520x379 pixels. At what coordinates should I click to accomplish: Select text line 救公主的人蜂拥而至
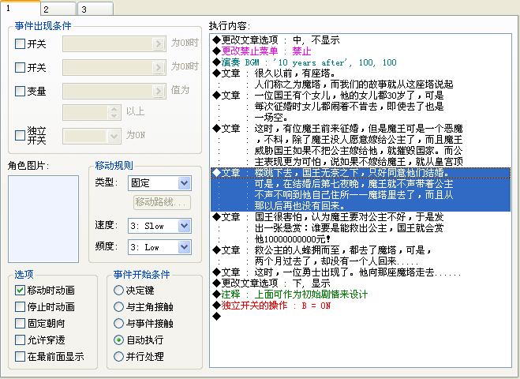[361, 250]
